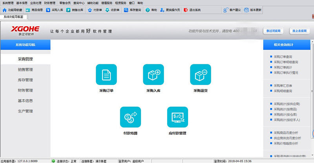Open the 采购入库 box-plus icon

point(153,74)
